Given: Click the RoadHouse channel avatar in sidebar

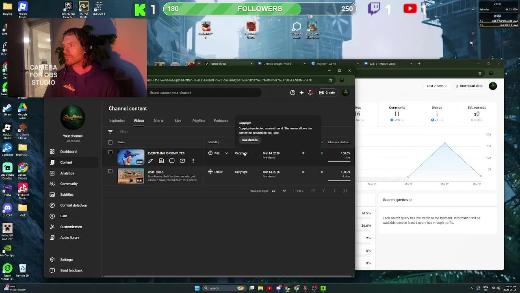Looking at the screenshot, I should point(73,118).
